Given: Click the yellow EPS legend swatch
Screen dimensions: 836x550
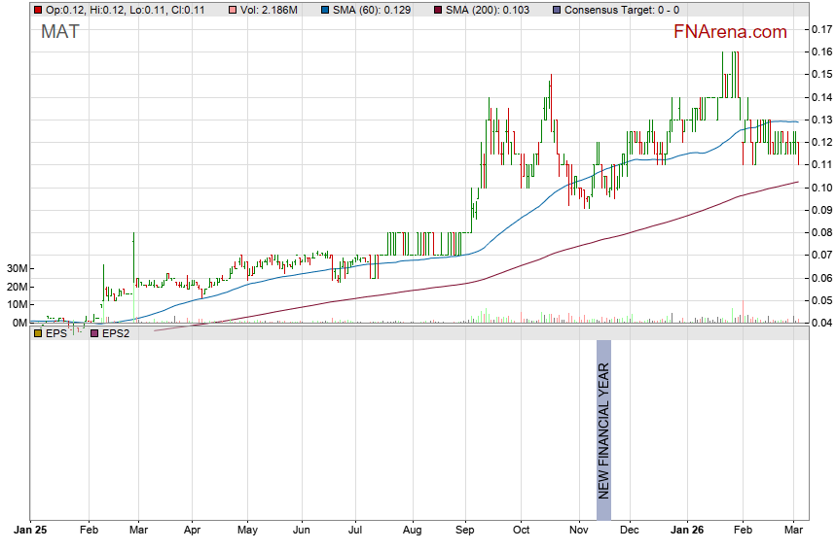Looking at the screenshot, I should coord(38,333).
